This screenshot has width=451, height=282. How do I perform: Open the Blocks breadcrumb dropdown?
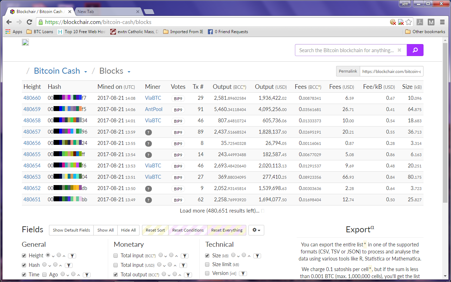(x=129, y=72)
